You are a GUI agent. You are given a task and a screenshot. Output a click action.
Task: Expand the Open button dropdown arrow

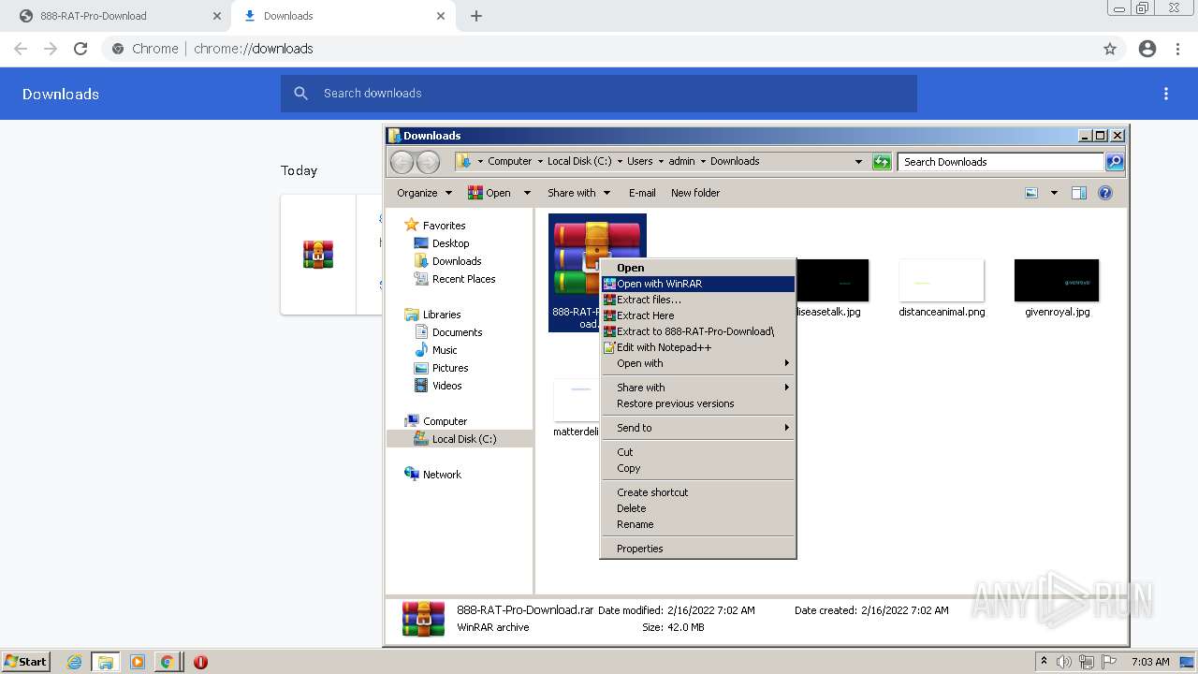click(x=527, y=193)
